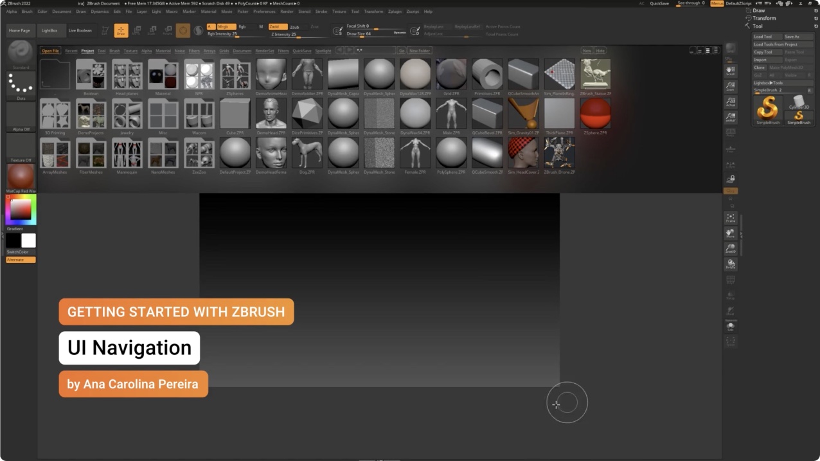Switch to the Material tab in LightBox
Image resolution: width=820 pixels, height=461 pixels.
[163, 51]
